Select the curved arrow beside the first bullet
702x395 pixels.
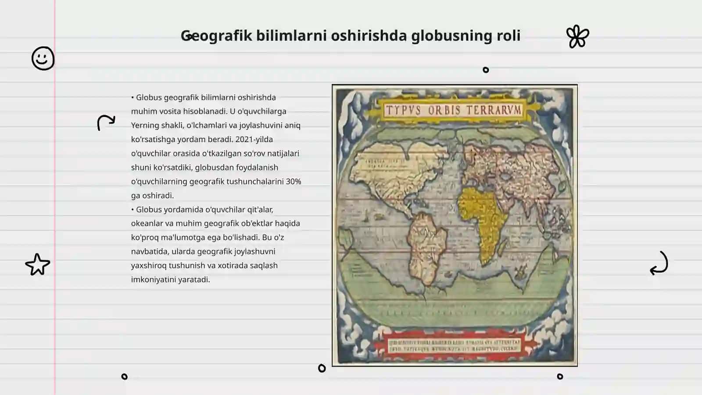tap(106, 122)
